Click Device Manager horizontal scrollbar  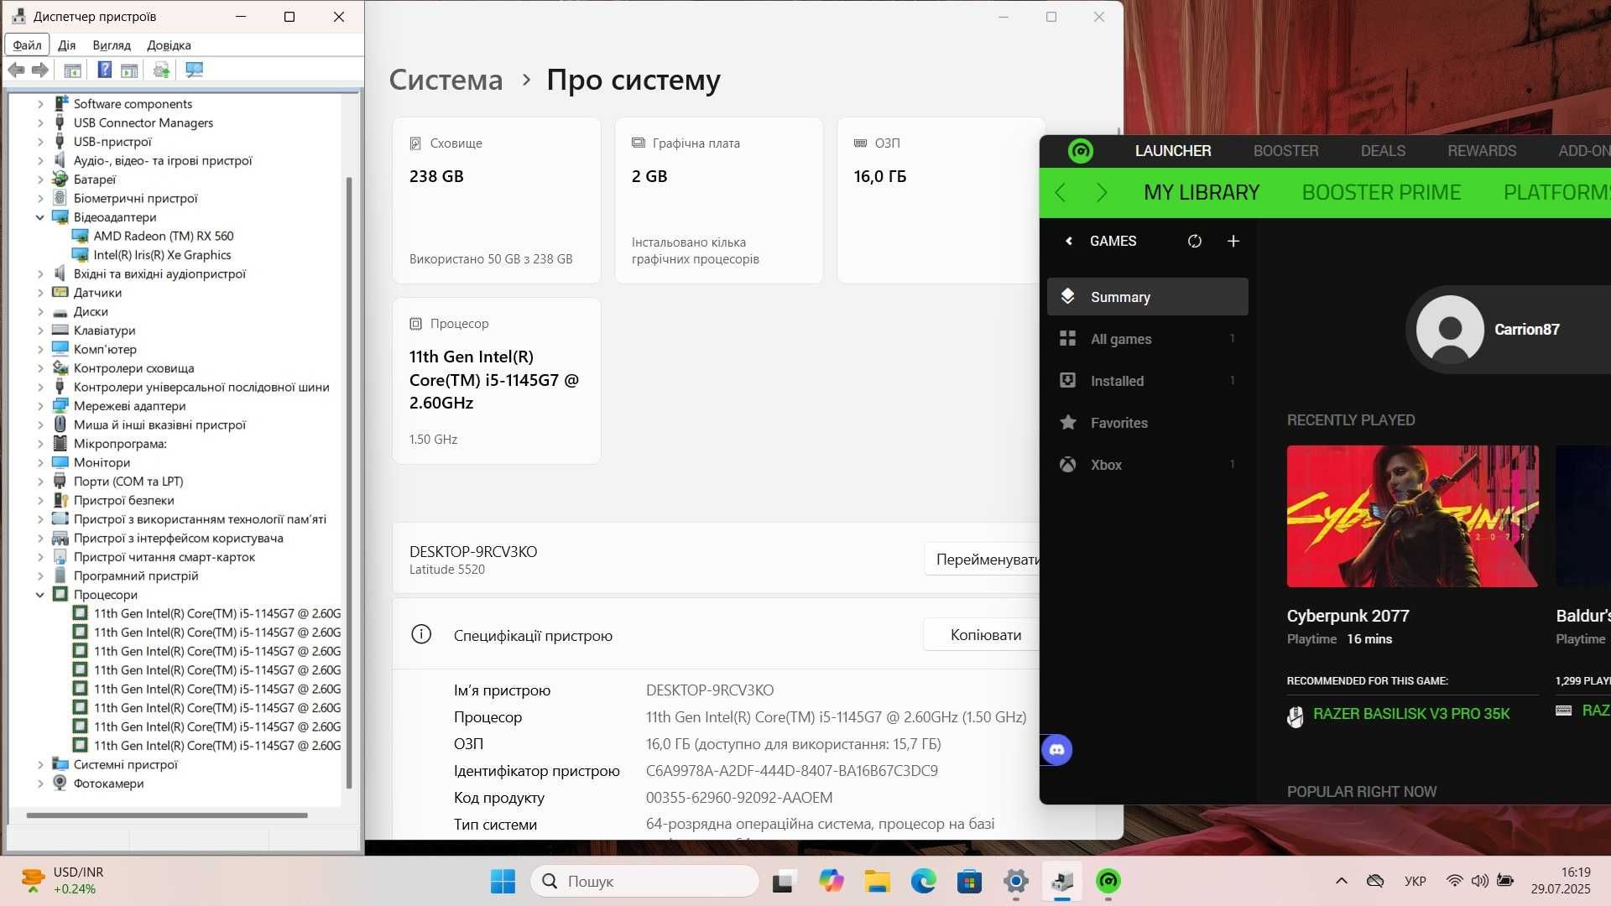click(x=167, y=815)
